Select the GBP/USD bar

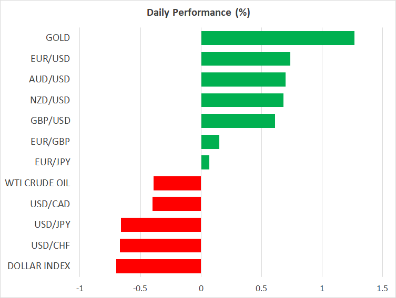[238, 121]
